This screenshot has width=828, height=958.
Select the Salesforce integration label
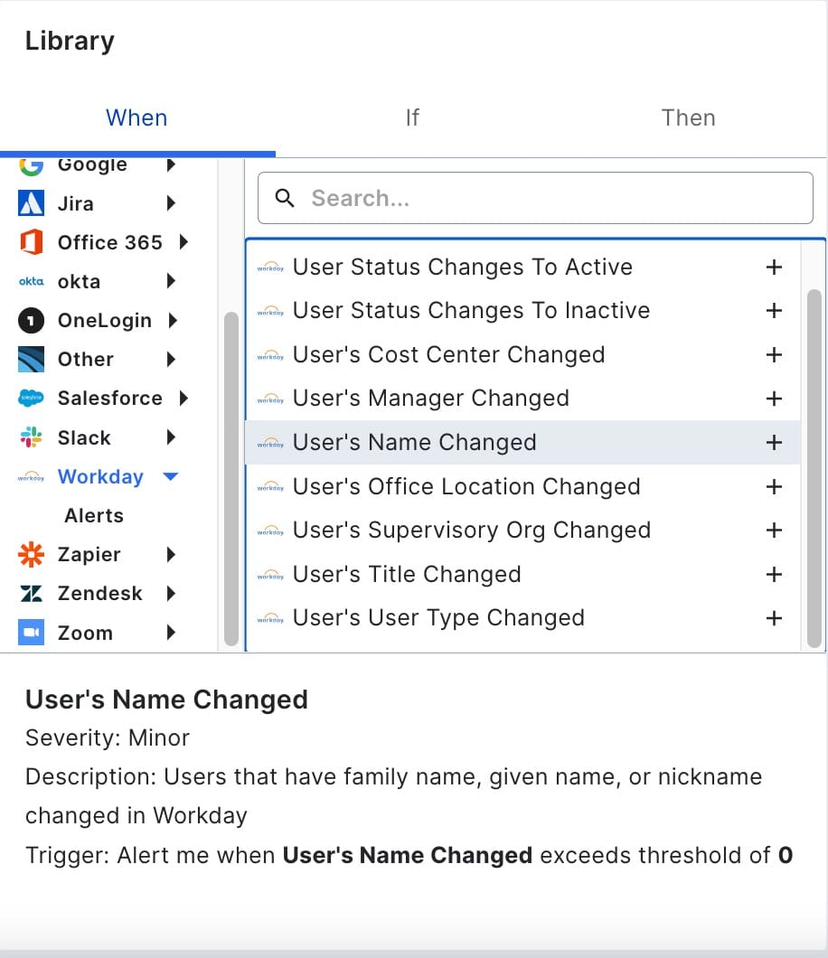point(110,399)
